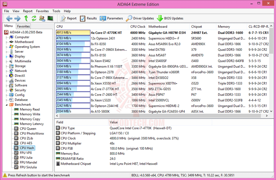Viewport: 276px width, 180px height.
Task: Check for BIOS Updates
Action: [170, 18]
